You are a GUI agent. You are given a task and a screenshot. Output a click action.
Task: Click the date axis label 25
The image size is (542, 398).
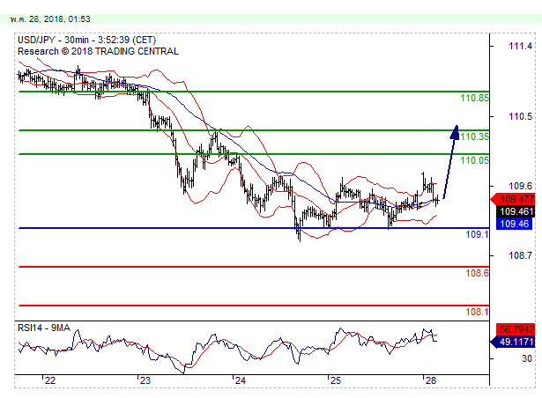335,380
